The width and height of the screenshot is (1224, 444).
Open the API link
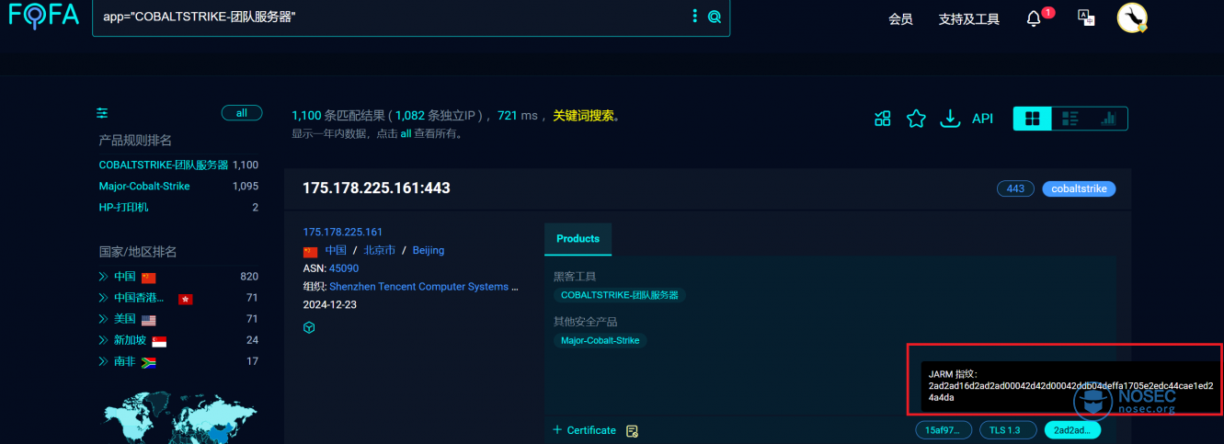983,119
